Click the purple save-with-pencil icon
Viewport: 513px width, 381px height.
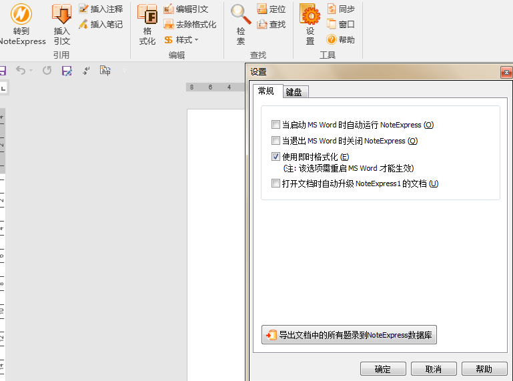click(x=67, y=71)
